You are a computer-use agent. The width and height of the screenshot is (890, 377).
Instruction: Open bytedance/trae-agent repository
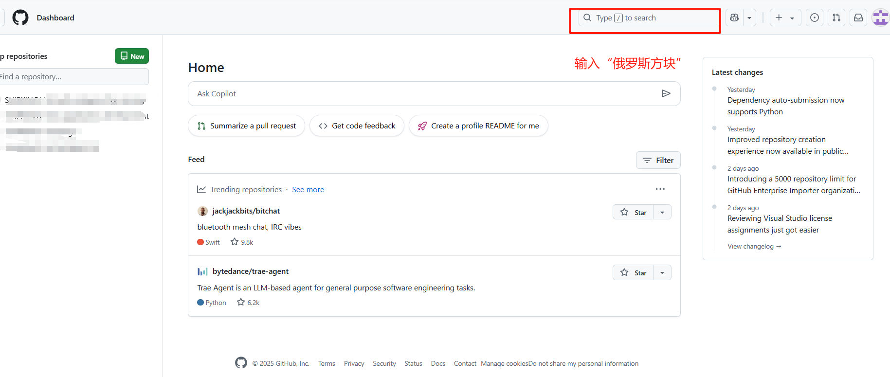pos(251,271)
